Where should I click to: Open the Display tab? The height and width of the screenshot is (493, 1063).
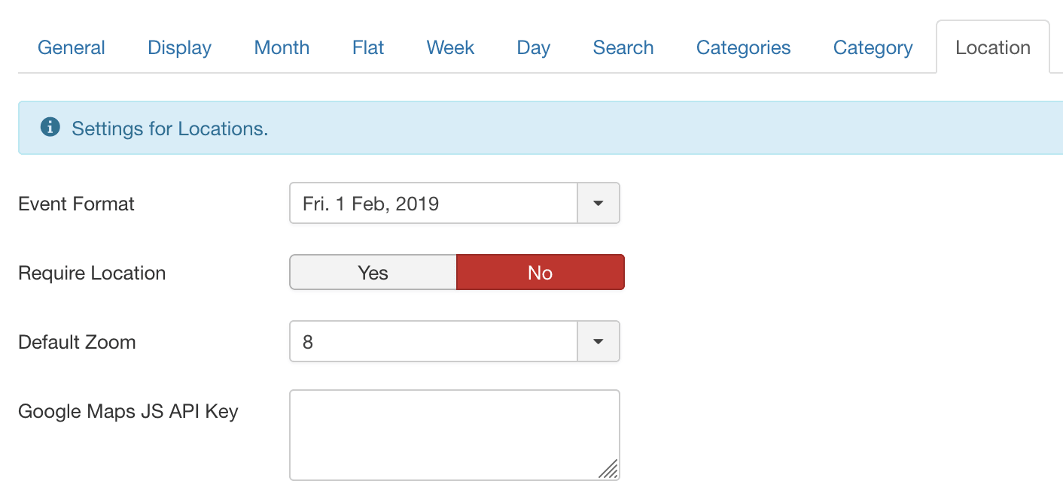tap(179, 47)
